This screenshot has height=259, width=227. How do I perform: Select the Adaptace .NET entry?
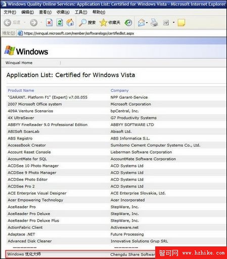tap(21, 234)
